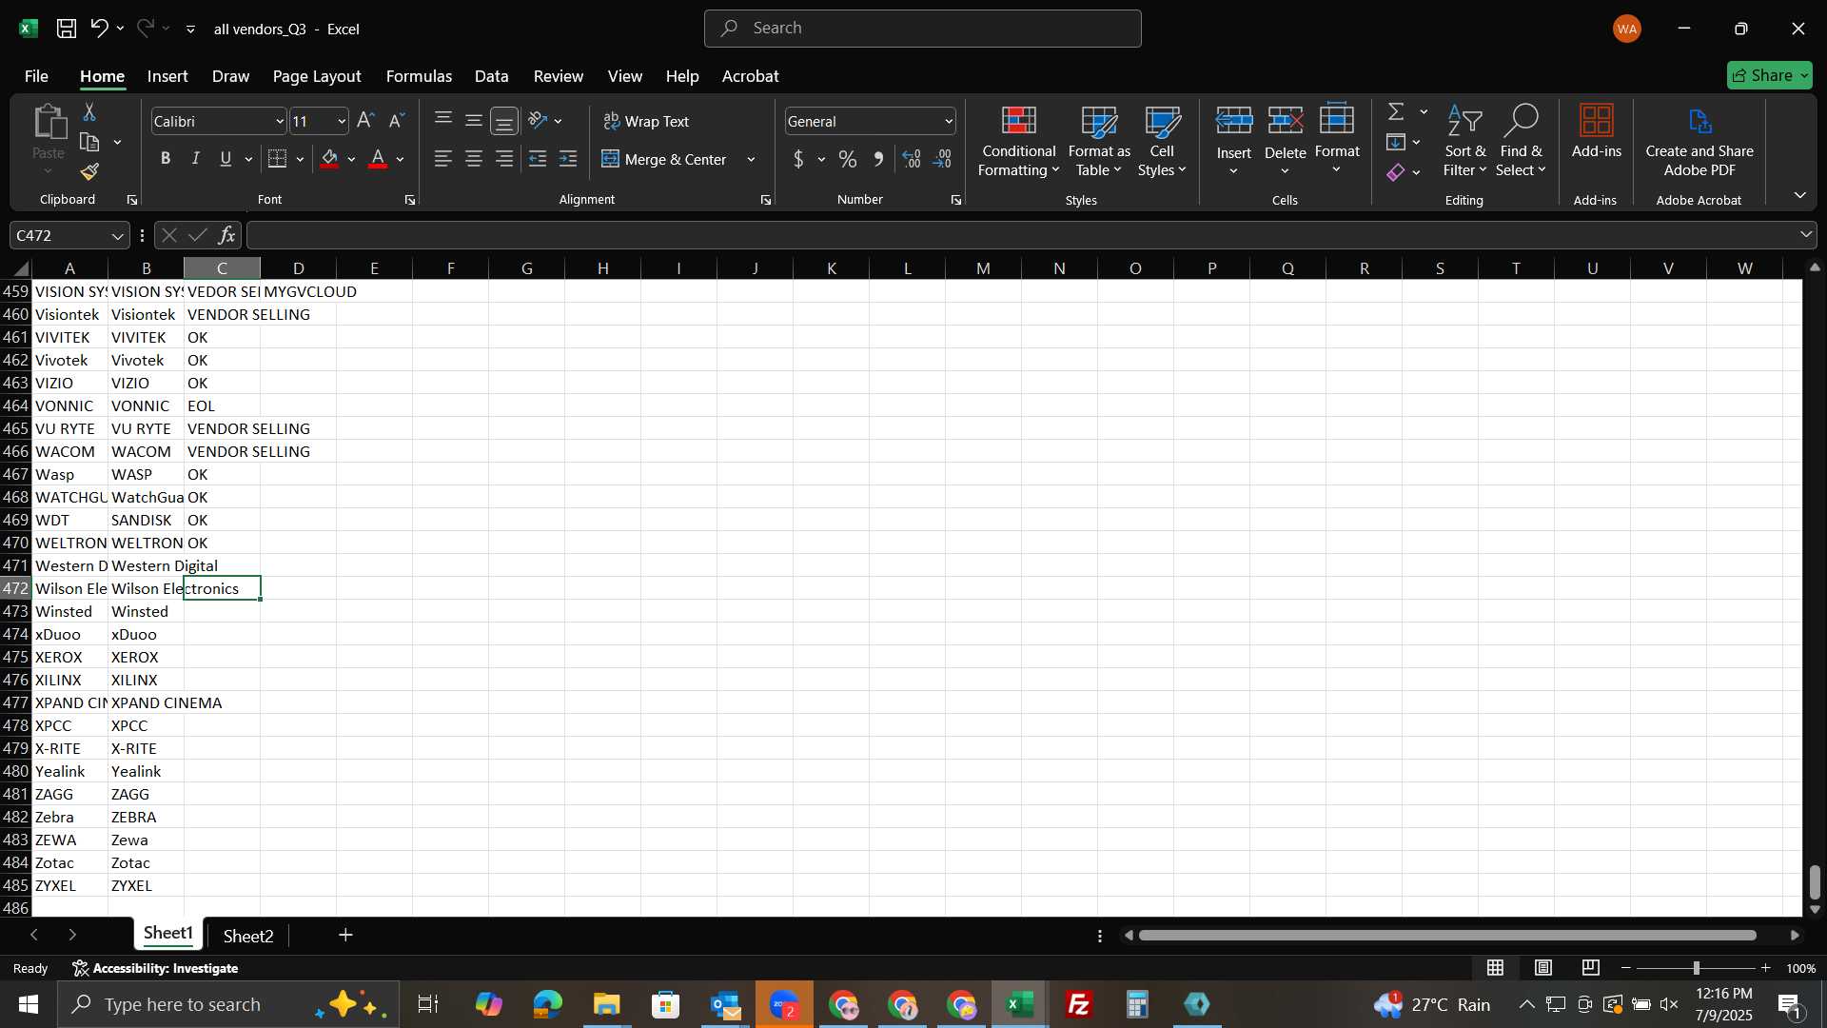
Task: Open Format as Table gallery
Action: (1099, 141)
